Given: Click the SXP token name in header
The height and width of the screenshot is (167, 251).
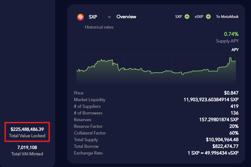Looking at the screenshot, I should (x=93, y=17).
